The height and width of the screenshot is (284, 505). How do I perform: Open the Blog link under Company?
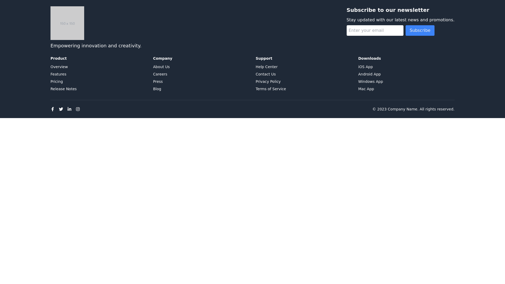click(x=157, y=89)
